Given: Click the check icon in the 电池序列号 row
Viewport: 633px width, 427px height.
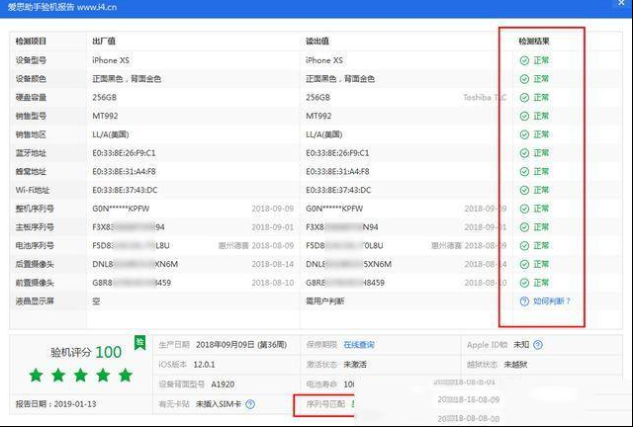Looking at the screenshot, I should [524, 246].
